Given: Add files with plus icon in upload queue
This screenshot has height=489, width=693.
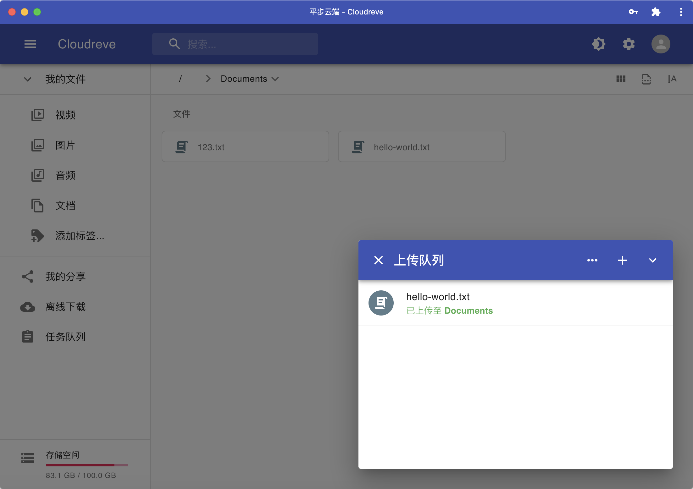Looking at the screenshot, I should [x=622, y=260].
